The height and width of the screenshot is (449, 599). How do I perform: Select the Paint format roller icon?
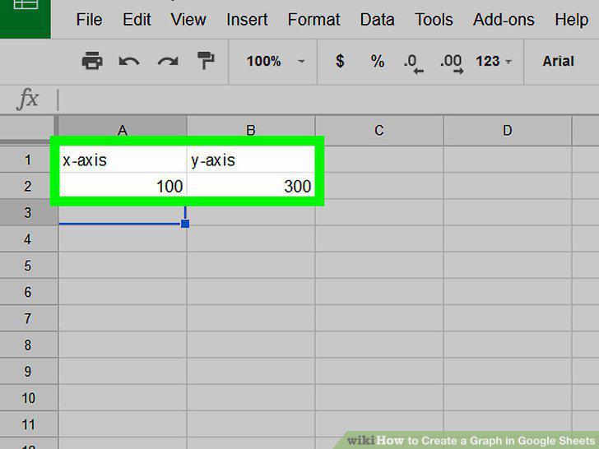point(206,61)
